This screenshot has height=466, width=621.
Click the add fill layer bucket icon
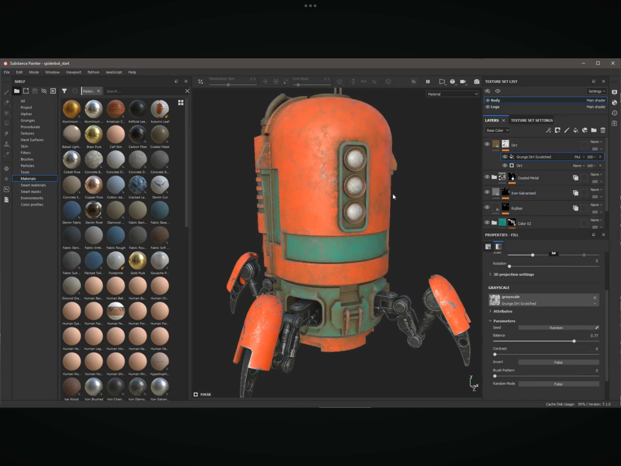click(x=576, y=130)
